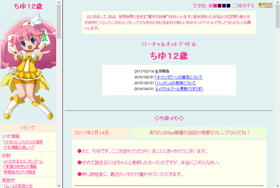
Task: Enable the 保存する checkbox
Action: tap(235, 6)
